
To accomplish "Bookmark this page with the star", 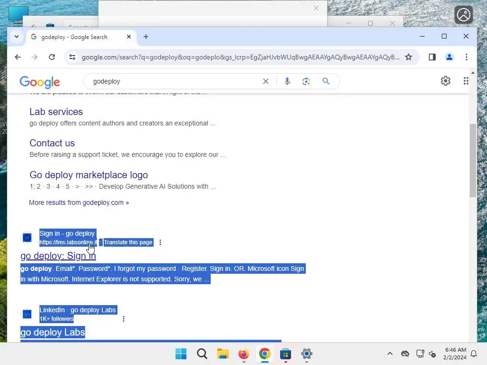I will point(409,57).
